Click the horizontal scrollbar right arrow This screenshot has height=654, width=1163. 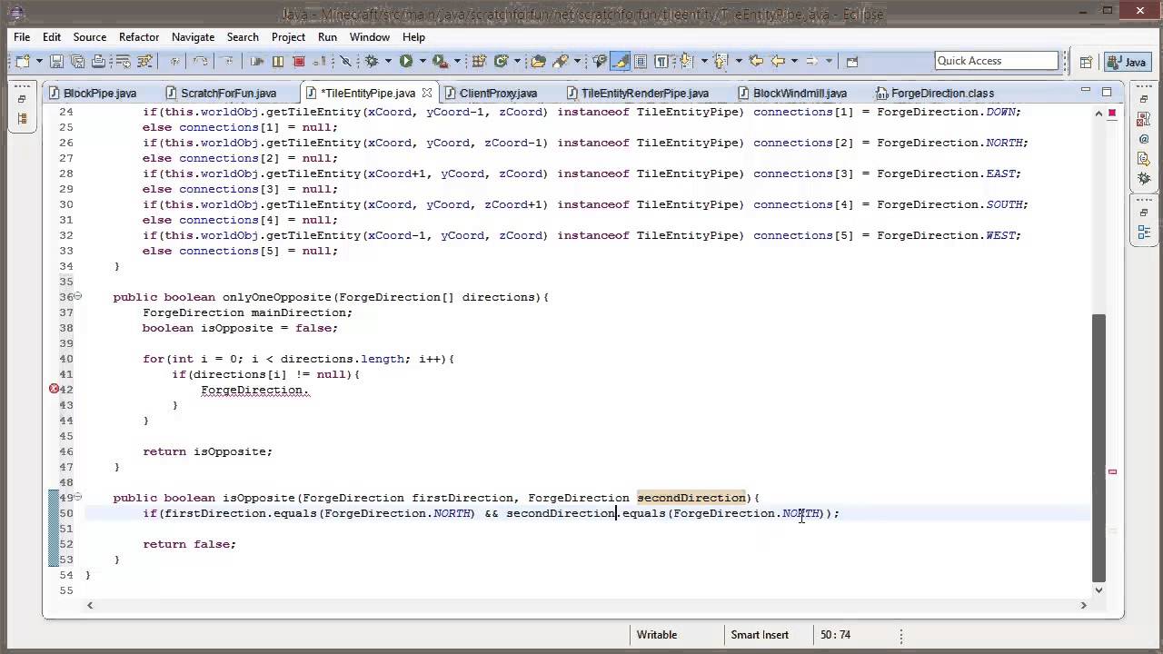(1083, 604)
